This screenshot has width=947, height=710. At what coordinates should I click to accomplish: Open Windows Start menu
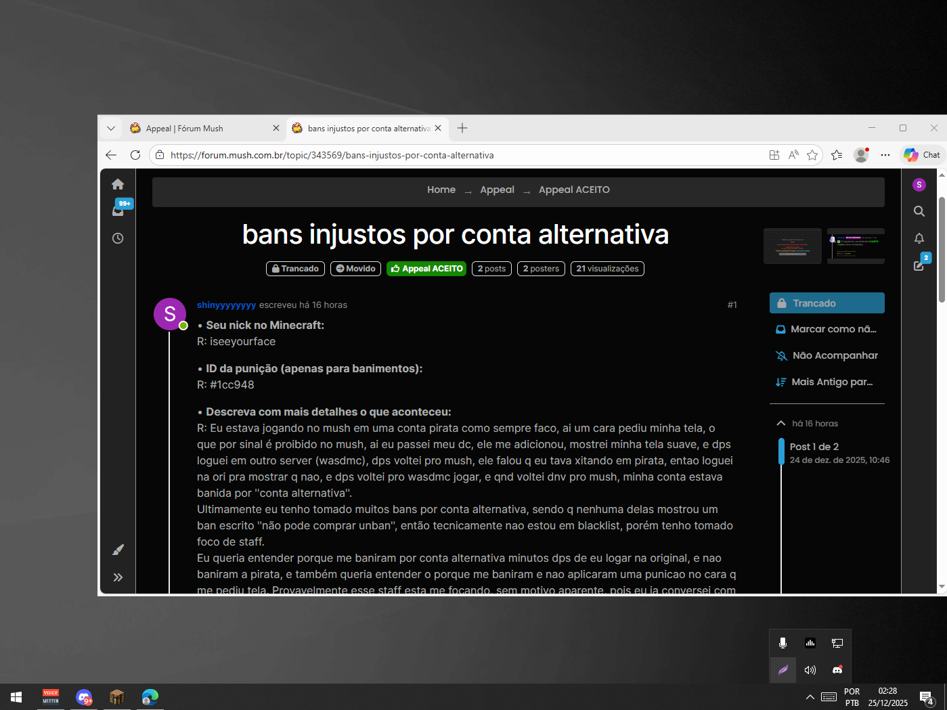(x=16, y=697)
